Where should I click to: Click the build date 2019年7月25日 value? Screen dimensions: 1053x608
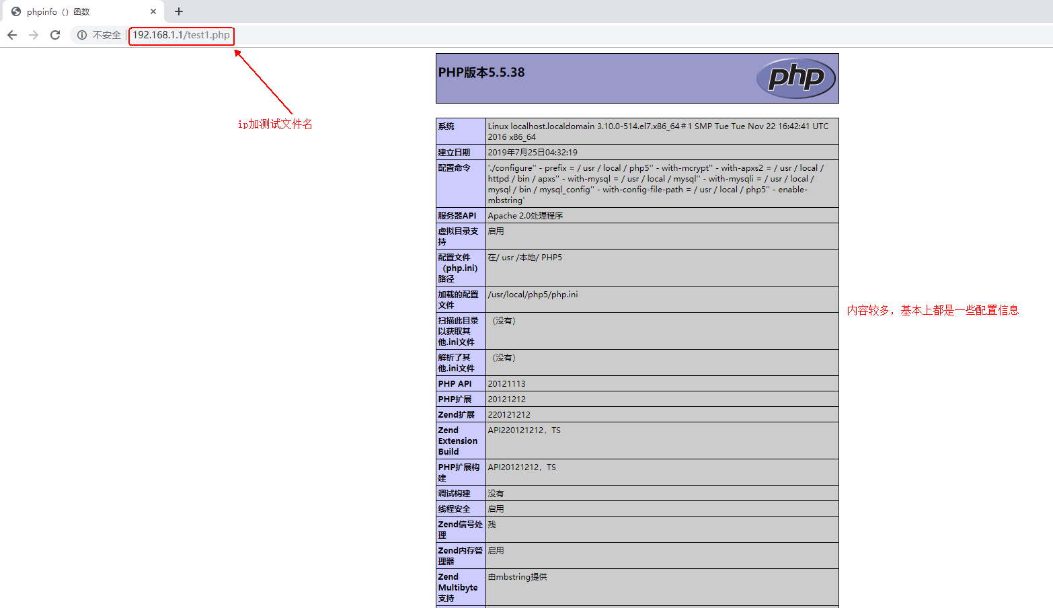pyautogui.click(x=533, y=153)
